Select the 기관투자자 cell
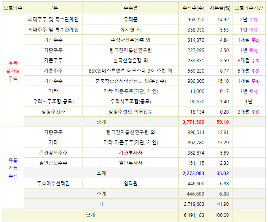268x222 pixels. pos(131,153)
